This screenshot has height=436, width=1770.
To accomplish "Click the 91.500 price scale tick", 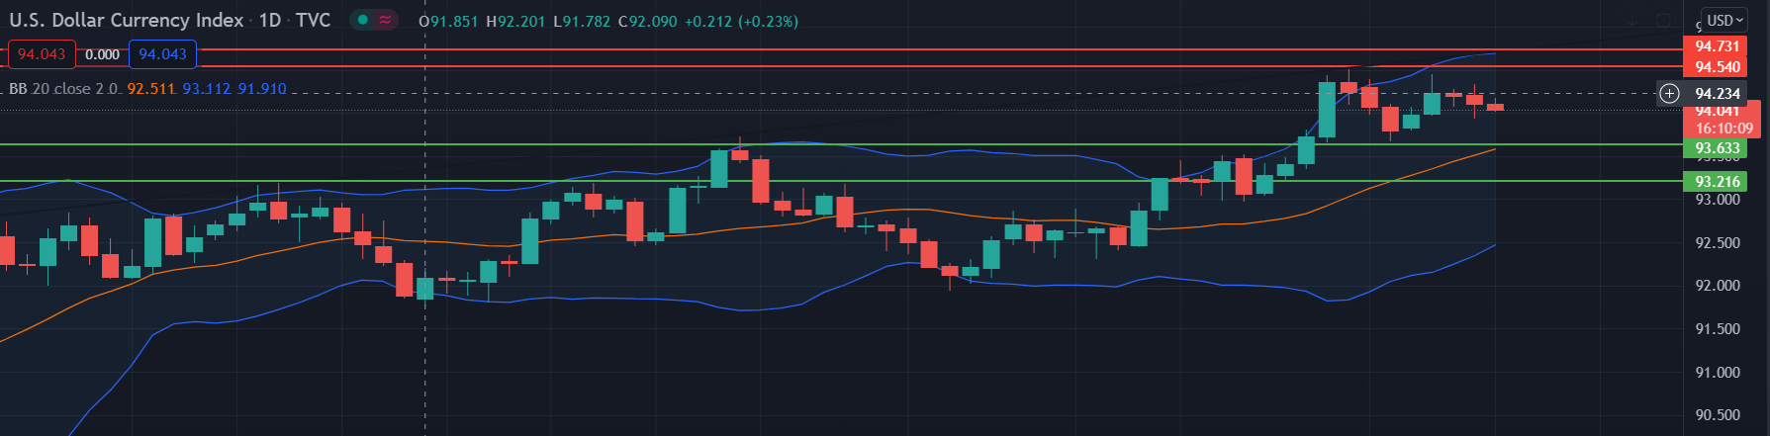I will coord(1718,329).
